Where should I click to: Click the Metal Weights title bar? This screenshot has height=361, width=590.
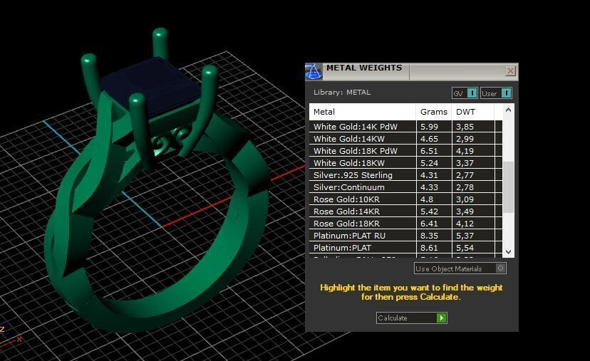[x=412, y=71]
